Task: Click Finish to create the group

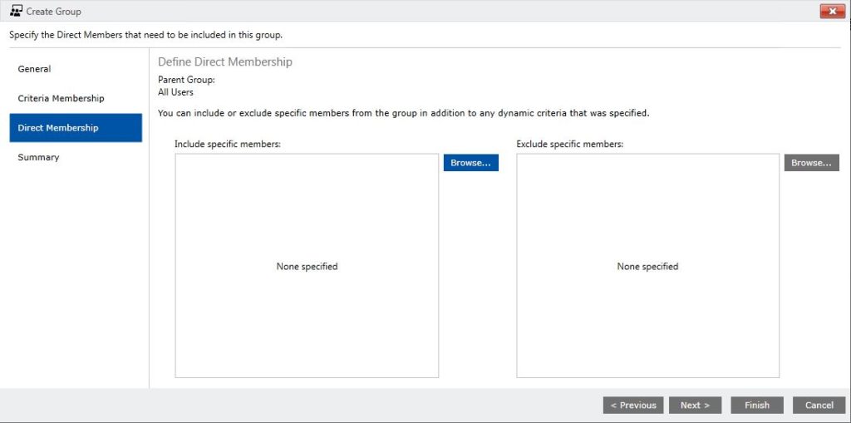Action: point(757,405)
